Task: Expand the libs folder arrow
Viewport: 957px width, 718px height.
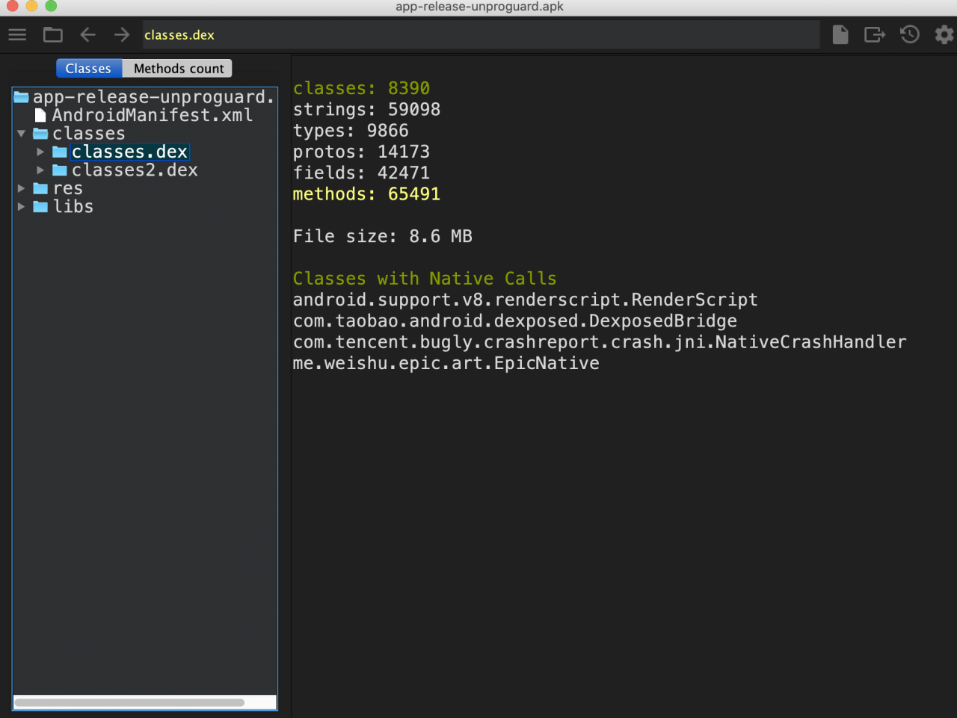Action: pyautogui.click(x=22, y=207)
